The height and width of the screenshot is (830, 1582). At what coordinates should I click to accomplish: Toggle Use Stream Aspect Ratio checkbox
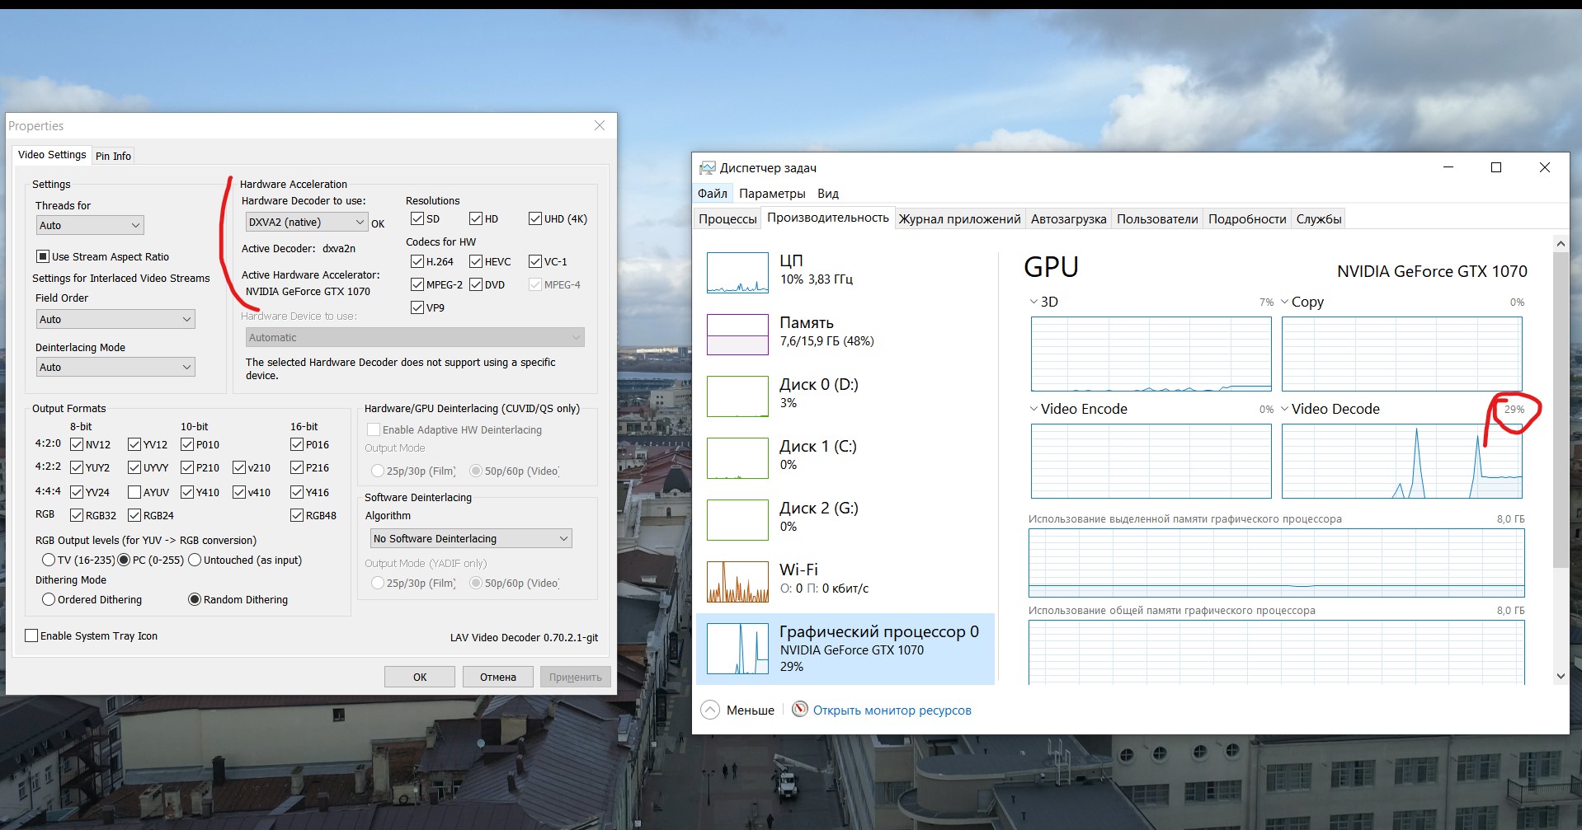point(43,256)
